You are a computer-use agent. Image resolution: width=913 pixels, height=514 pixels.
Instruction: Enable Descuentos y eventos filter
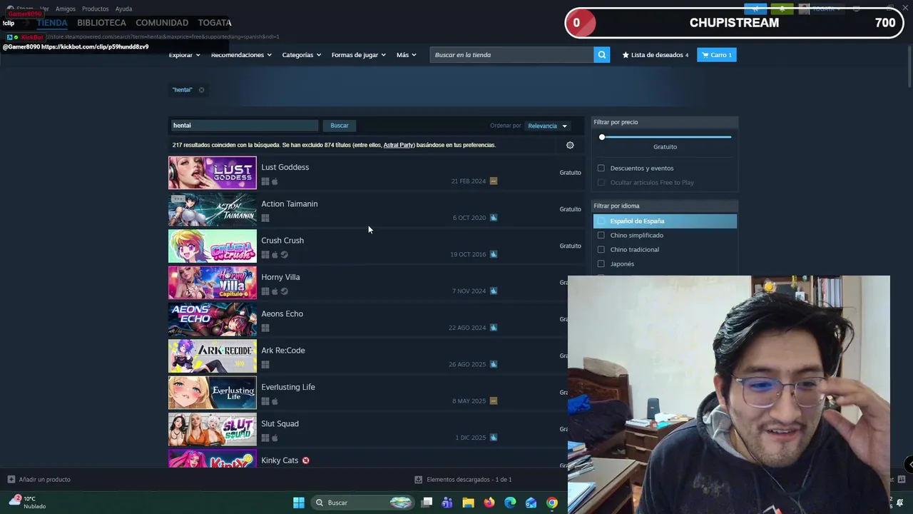(601, 168)
